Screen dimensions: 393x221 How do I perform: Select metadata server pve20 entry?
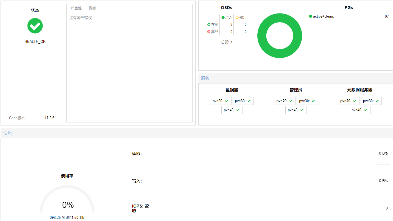click(349, 101)
